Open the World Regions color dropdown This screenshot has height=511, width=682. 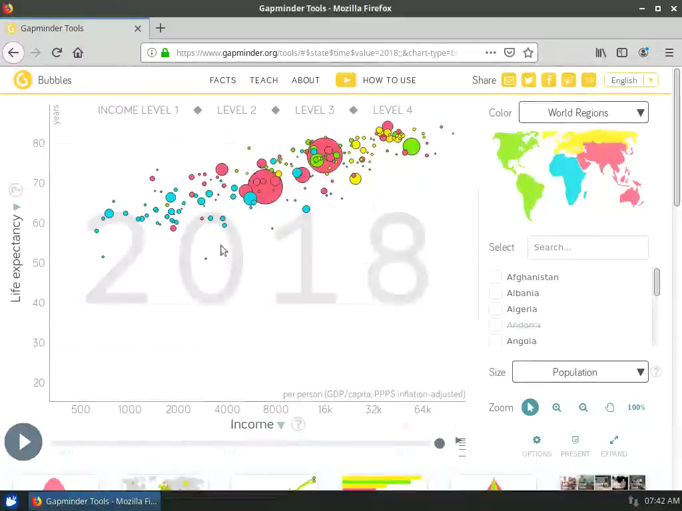coord(583,112)
